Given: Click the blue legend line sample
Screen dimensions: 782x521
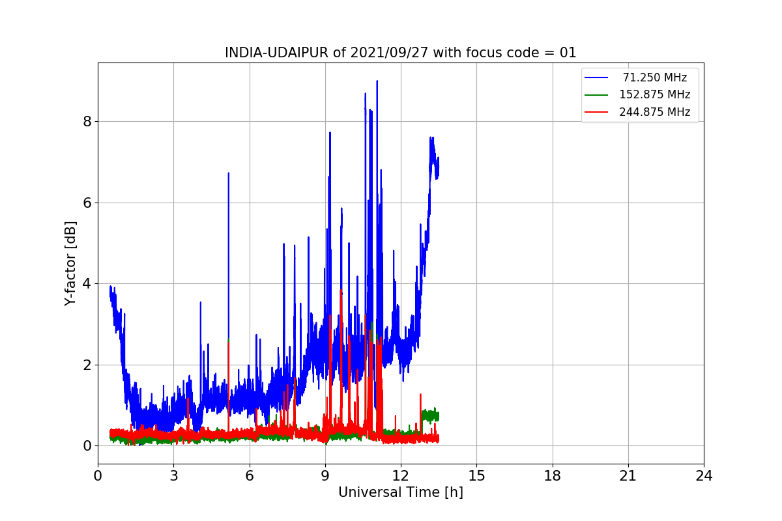Looking at the screenshot, I should 597,77.
